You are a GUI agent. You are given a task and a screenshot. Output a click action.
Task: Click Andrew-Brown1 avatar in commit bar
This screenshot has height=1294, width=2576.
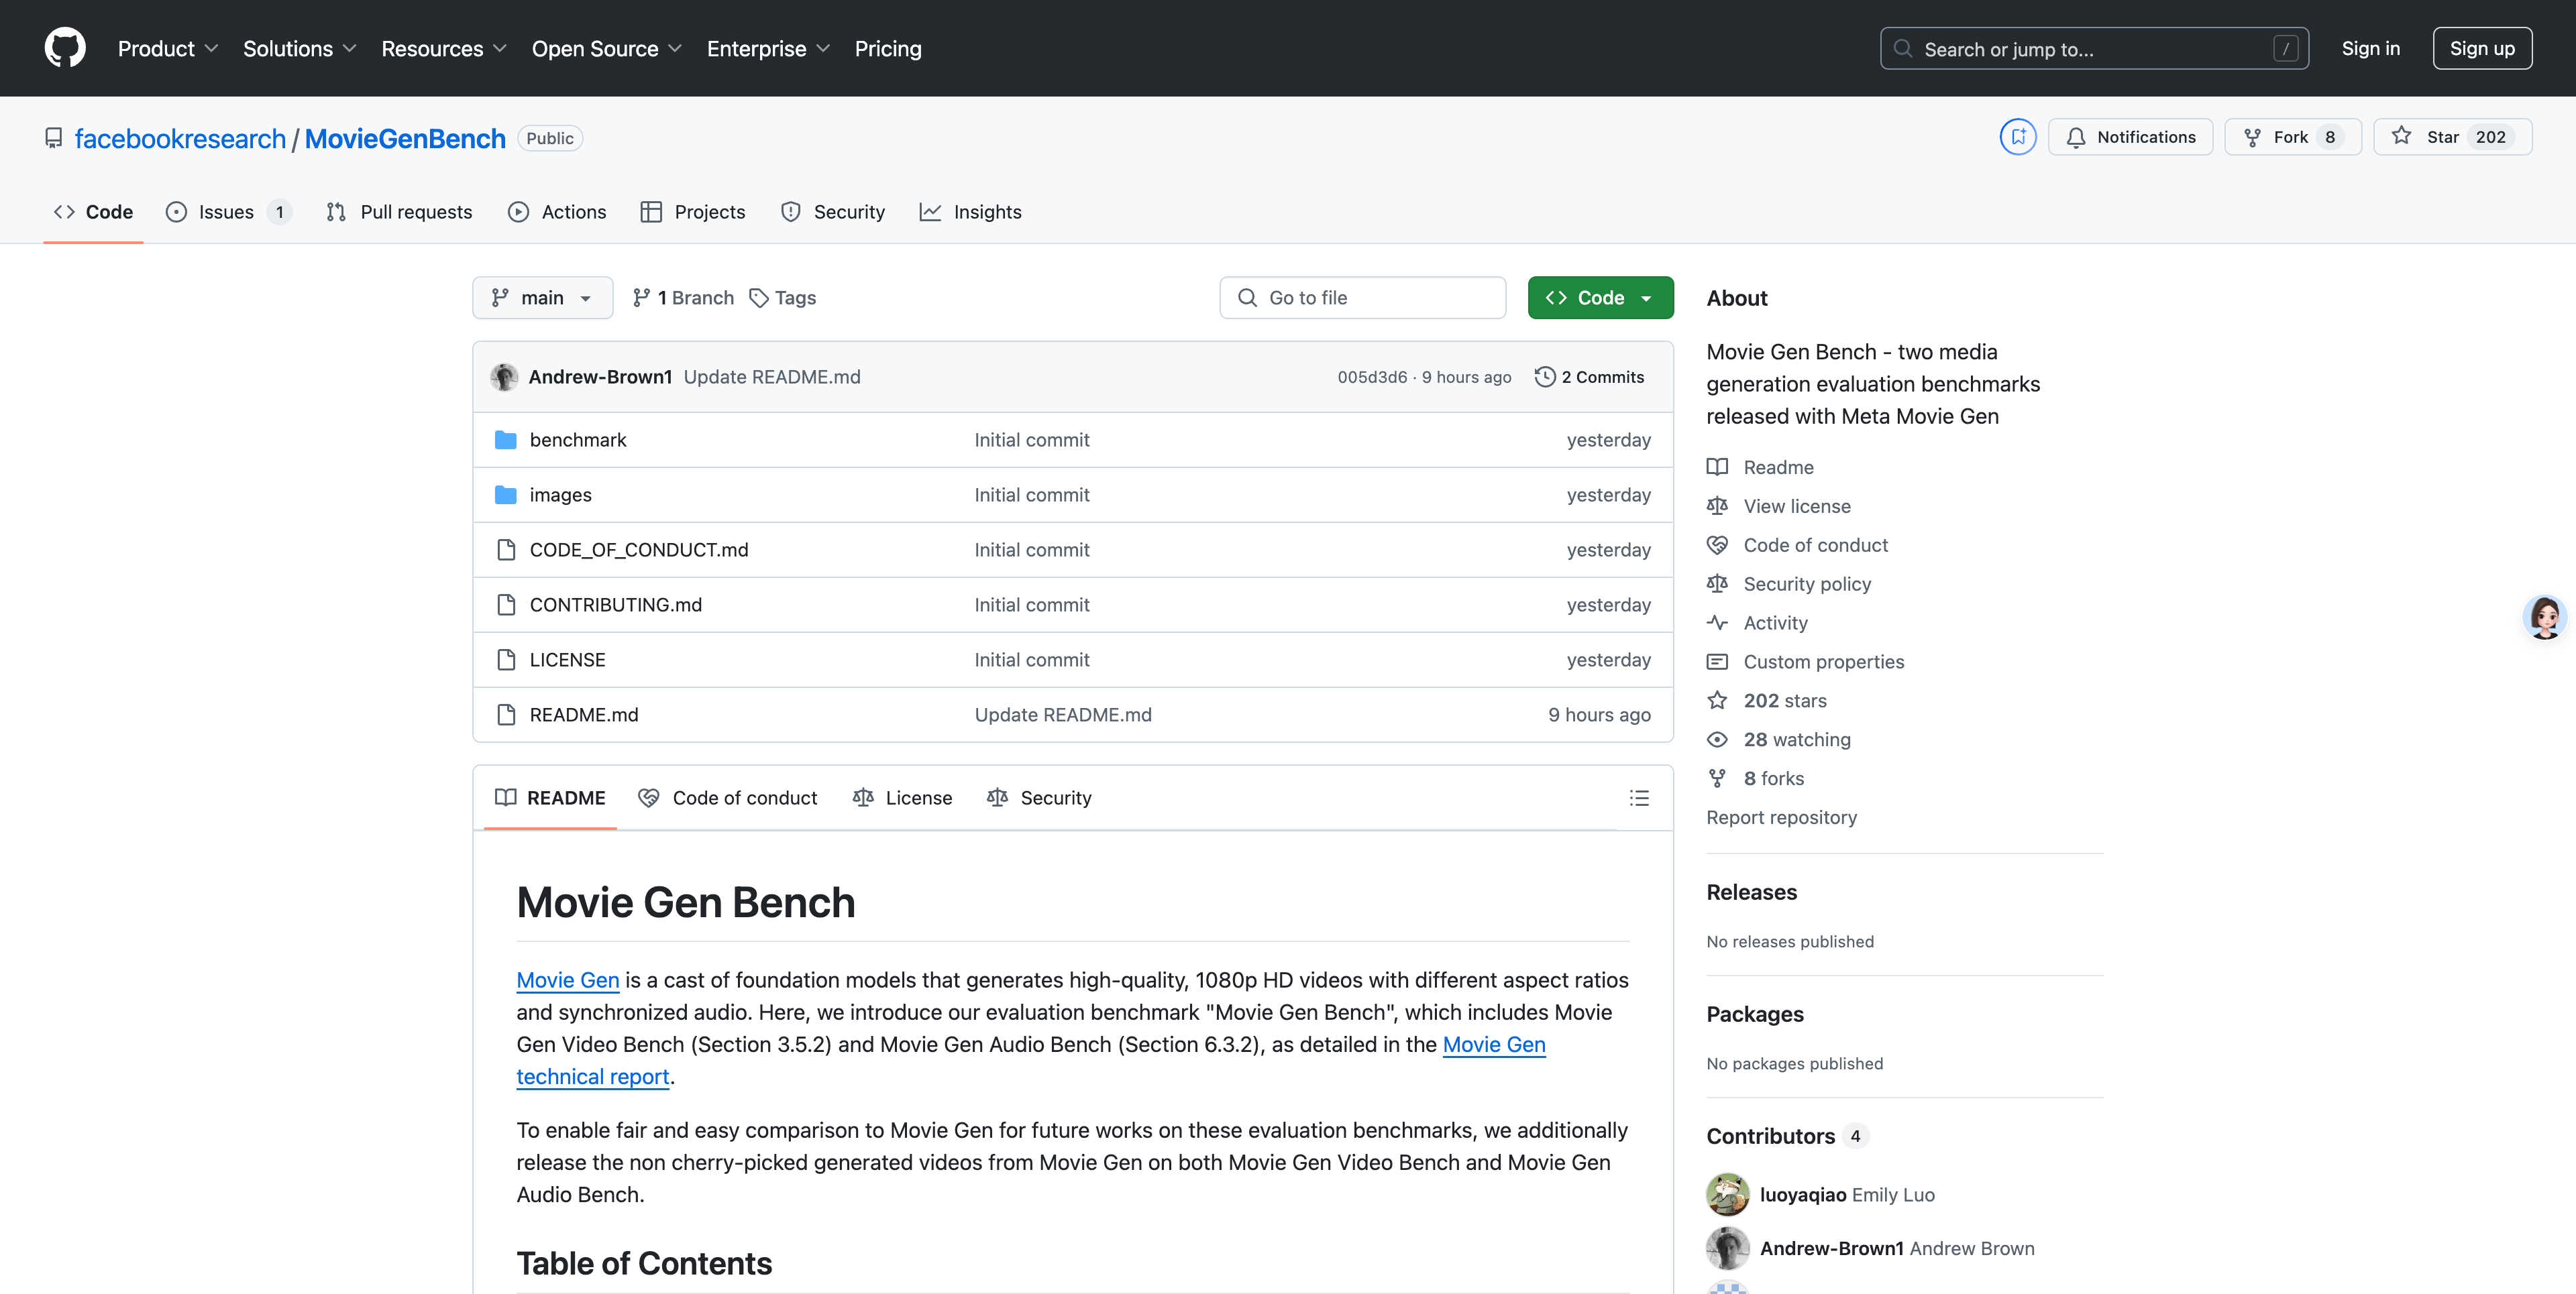(x=504, y=377)
